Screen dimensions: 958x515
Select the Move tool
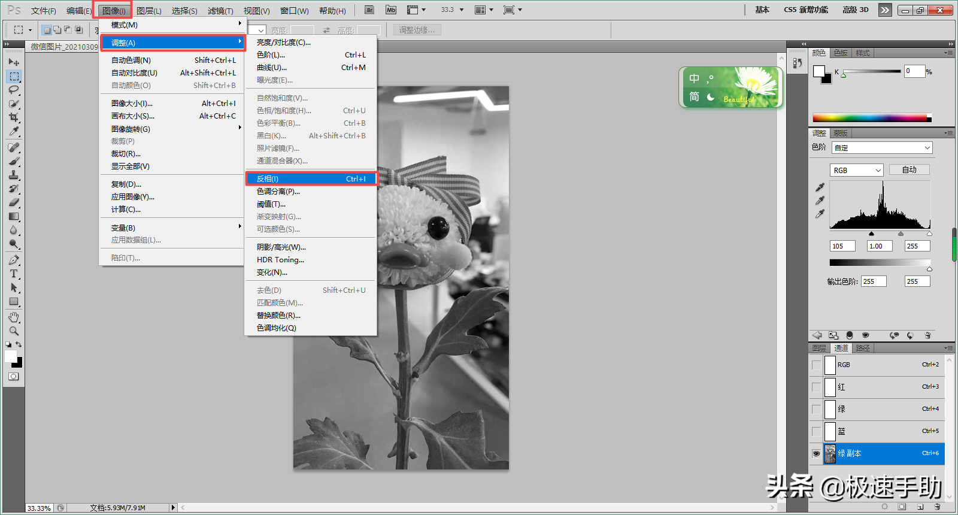[x=14, y=62]
